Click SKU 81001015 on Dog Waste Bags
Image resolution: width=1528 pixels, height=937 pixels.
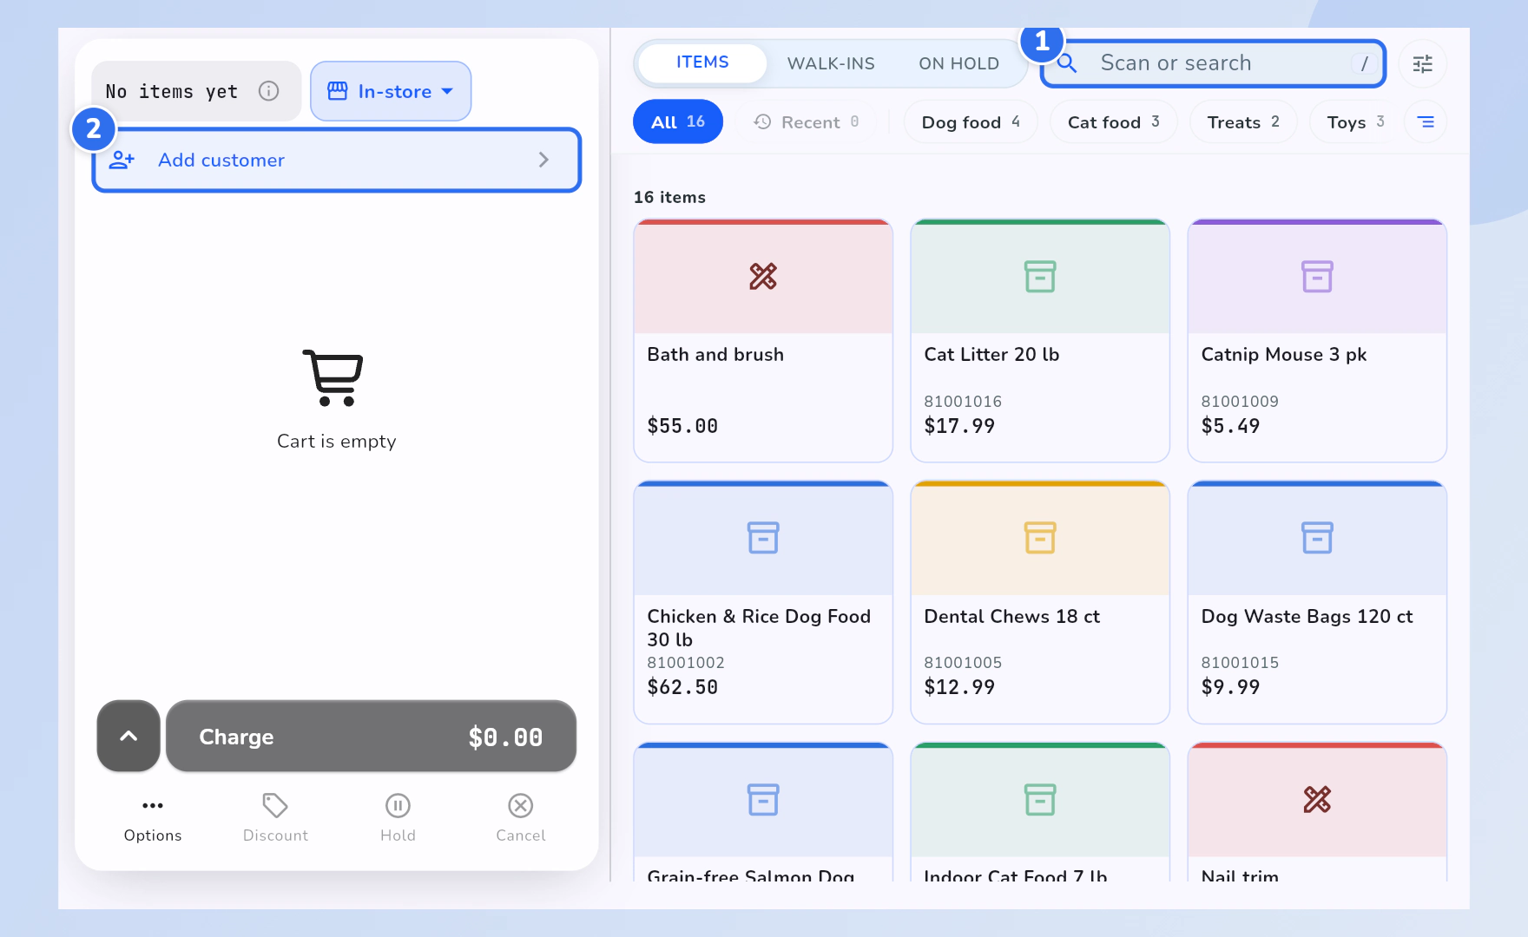pos(1240,663)
